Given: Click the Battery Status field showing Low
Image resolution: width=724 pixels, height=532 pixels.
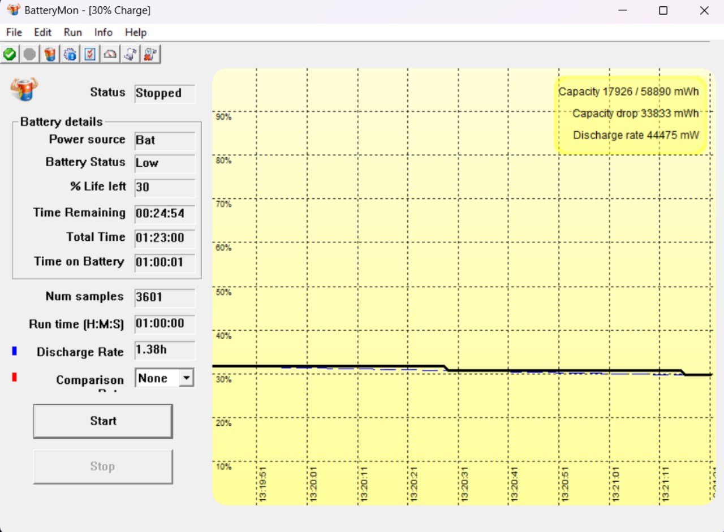Looking at the screenshot, I should pos(165,163).
